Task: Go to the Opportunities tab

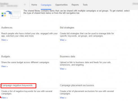Action: tap(61, 5)
